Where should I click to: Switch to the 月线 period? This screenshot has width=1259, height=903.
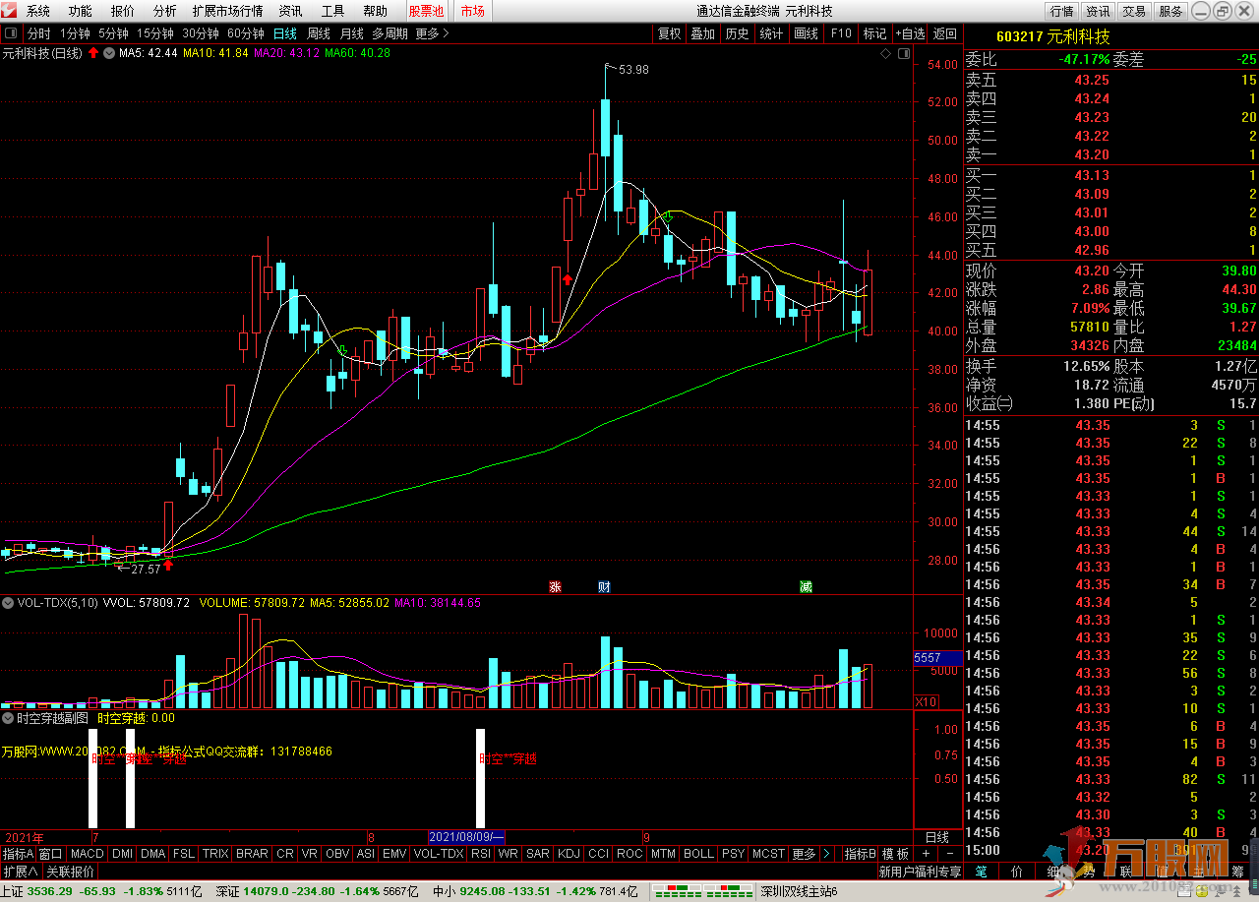point(351,33)
